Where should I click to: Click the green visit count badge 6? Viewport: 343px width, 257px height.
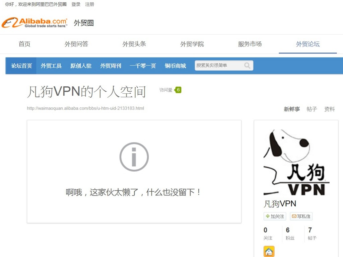pos(178,90)
